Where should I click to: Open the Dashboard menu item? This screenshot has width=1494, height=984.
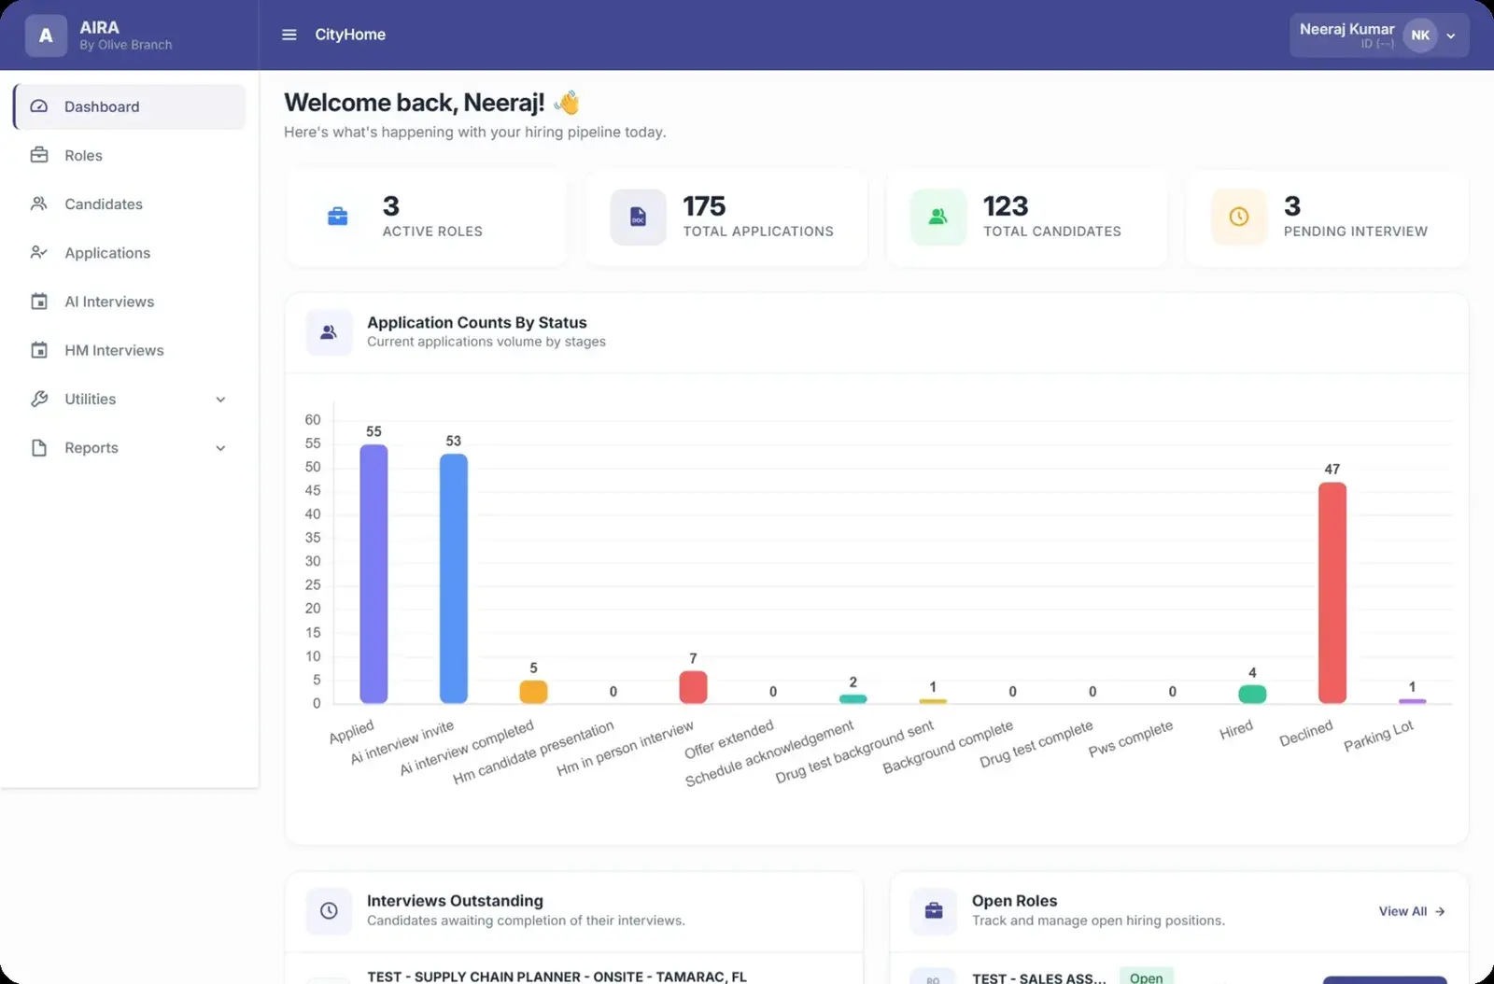130,106
